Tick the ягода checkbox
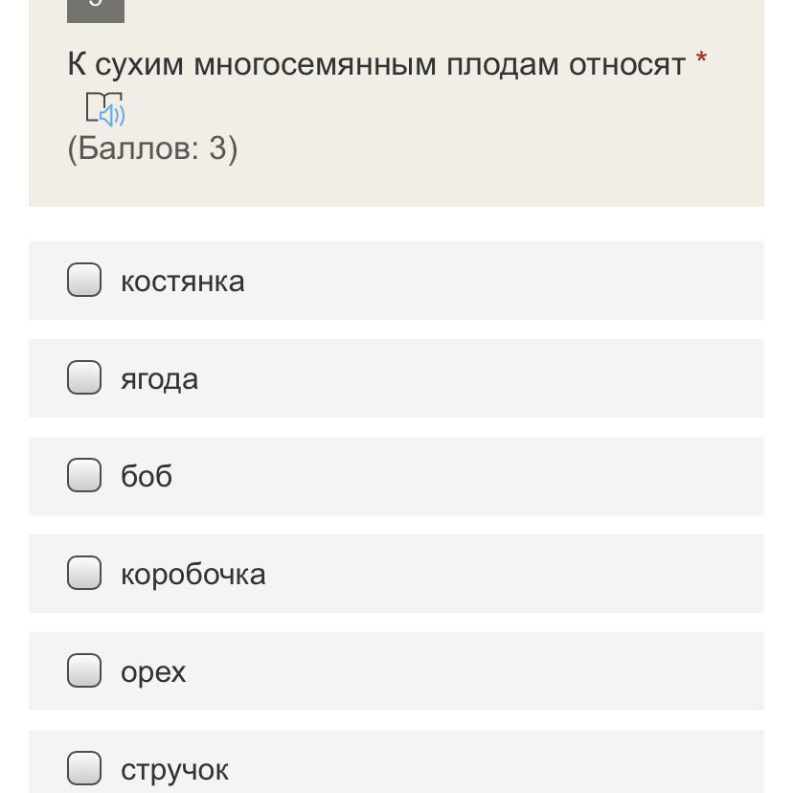This screenshot has height=793, width=793. point(84,377)
